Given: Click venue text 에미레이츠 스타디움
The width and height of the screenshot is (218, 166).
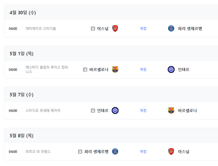Looking at the screenshot, I should click(41, 28).
